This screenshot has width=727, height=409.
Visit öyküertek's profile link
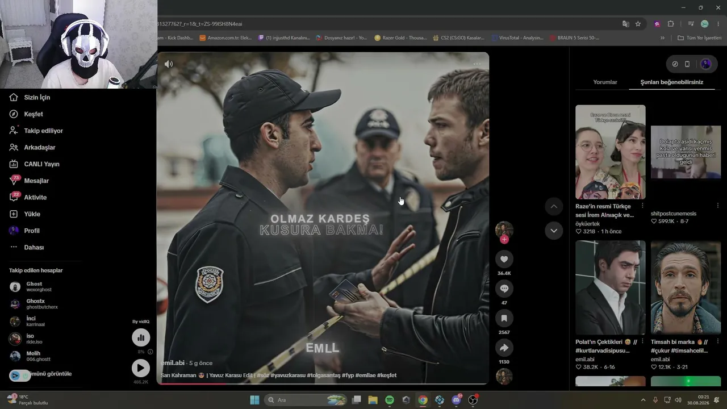tap(587, 224)
